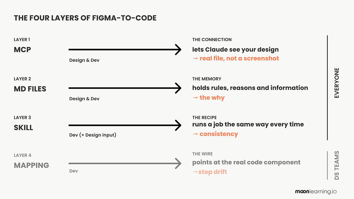Click the orange 'consistency' text
This screenshot has height=199, width=354.
pos(219,134)
